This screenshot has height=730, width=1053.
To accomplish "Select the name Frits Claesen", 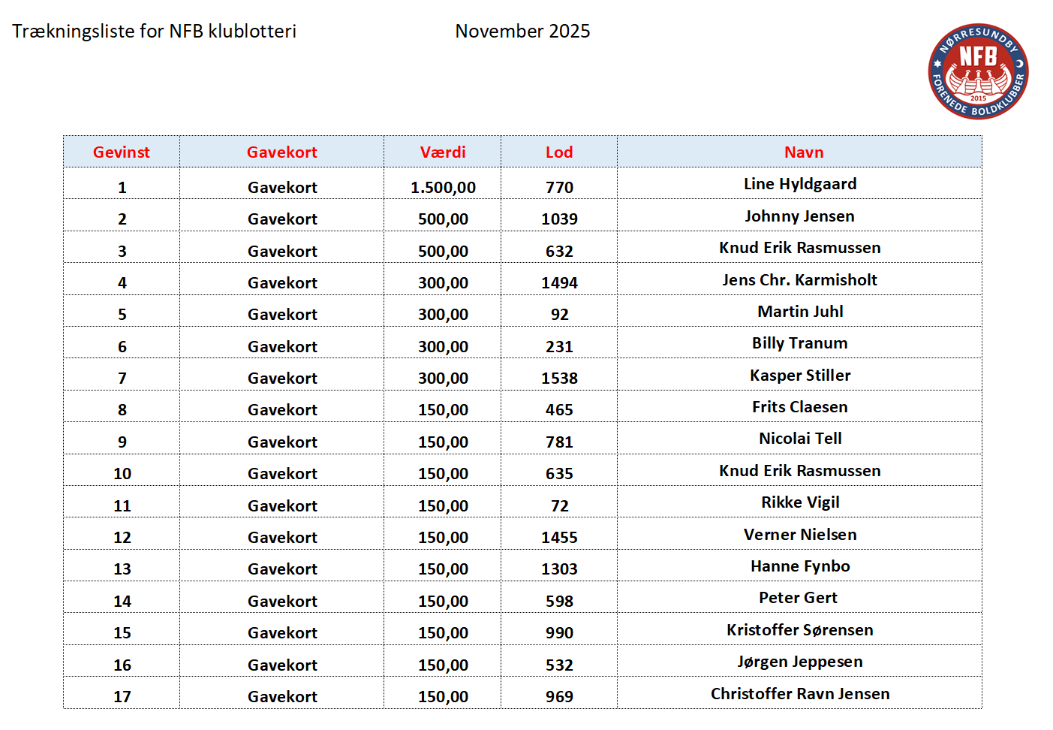I will pyautogui.click(x=800, y=407).
